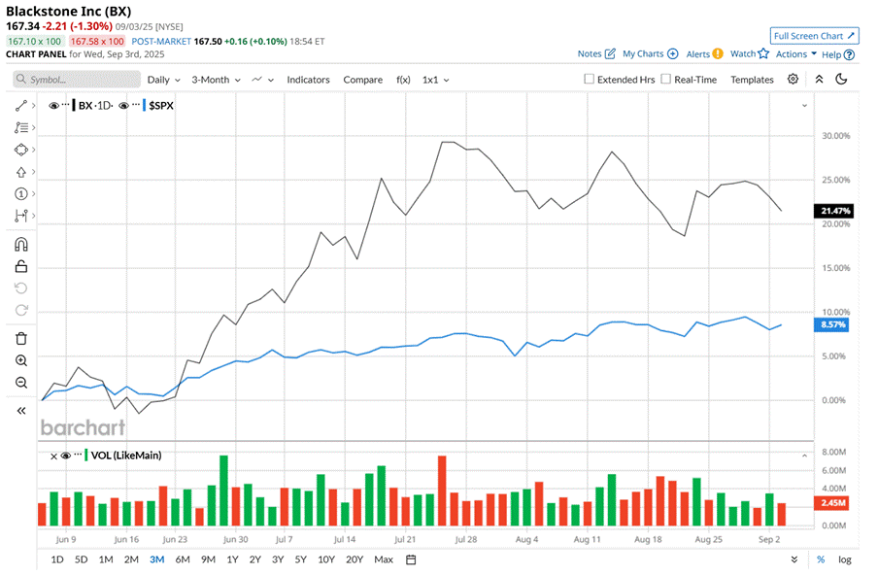
Task: Click the Help question mark icon
Action: pos(849,54)
